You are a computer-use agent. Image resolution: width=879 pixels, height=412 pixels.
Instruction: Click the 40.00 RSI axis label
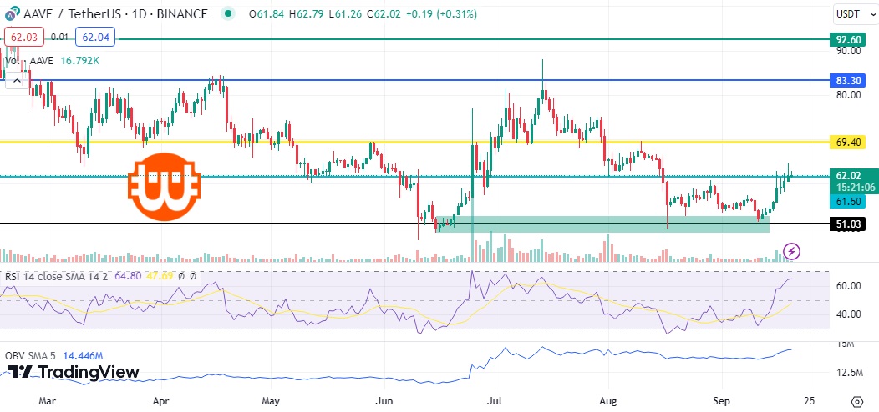pos(848,314)
